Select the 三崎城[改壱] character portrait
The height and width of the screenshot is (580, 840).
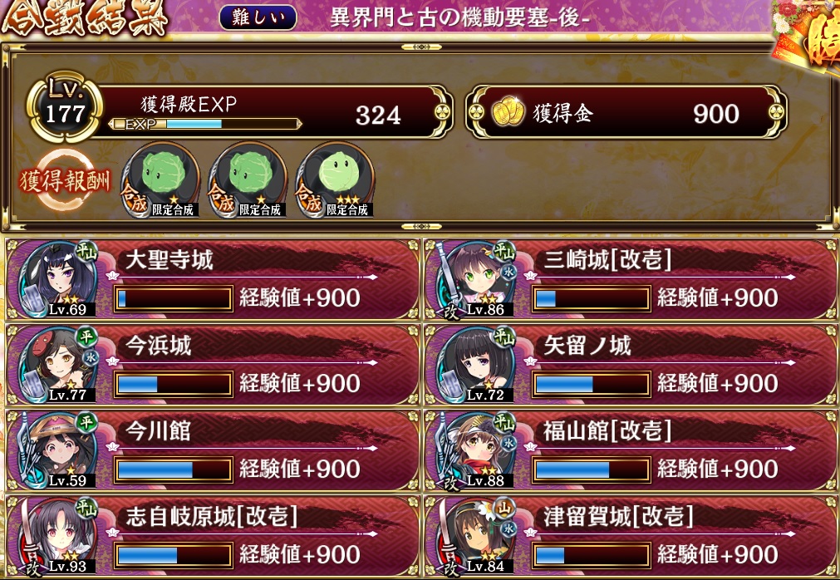pyautogui.click(x=476, y=279)
